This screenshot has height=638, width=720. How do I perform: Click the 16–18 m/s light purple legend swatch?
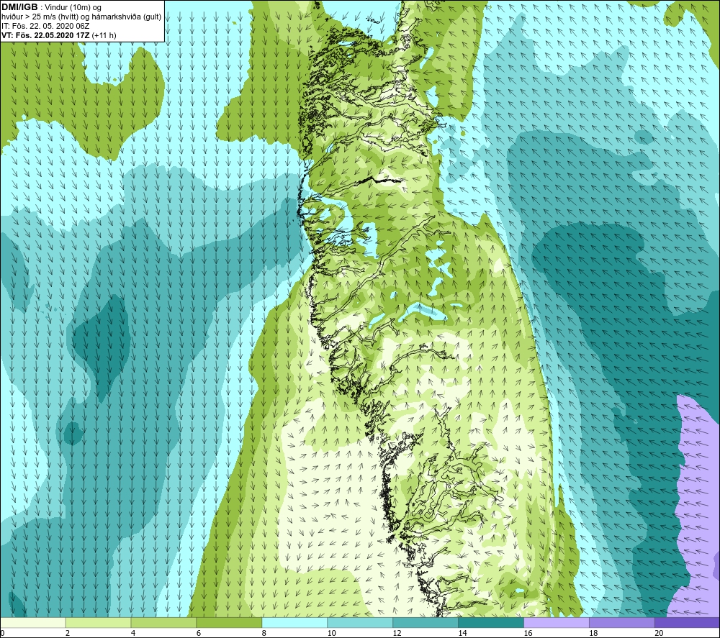tap(557, 622)
